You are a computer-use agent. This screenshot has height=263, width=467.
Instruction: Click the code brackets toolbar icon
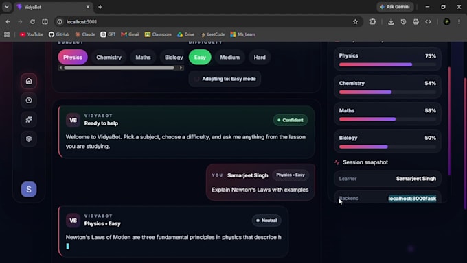(429, 22)
